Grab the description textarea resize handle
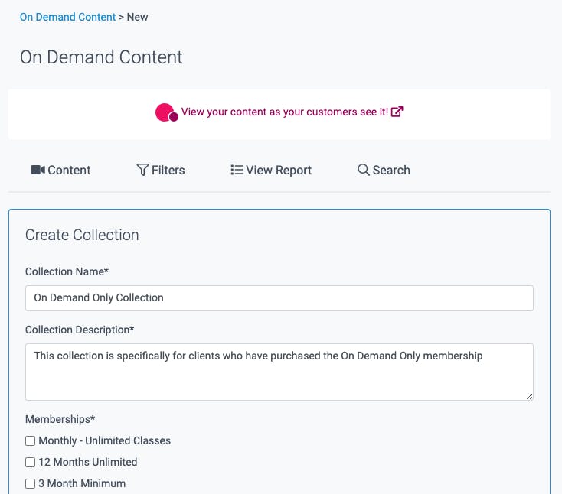 click(x=529, y=396)
